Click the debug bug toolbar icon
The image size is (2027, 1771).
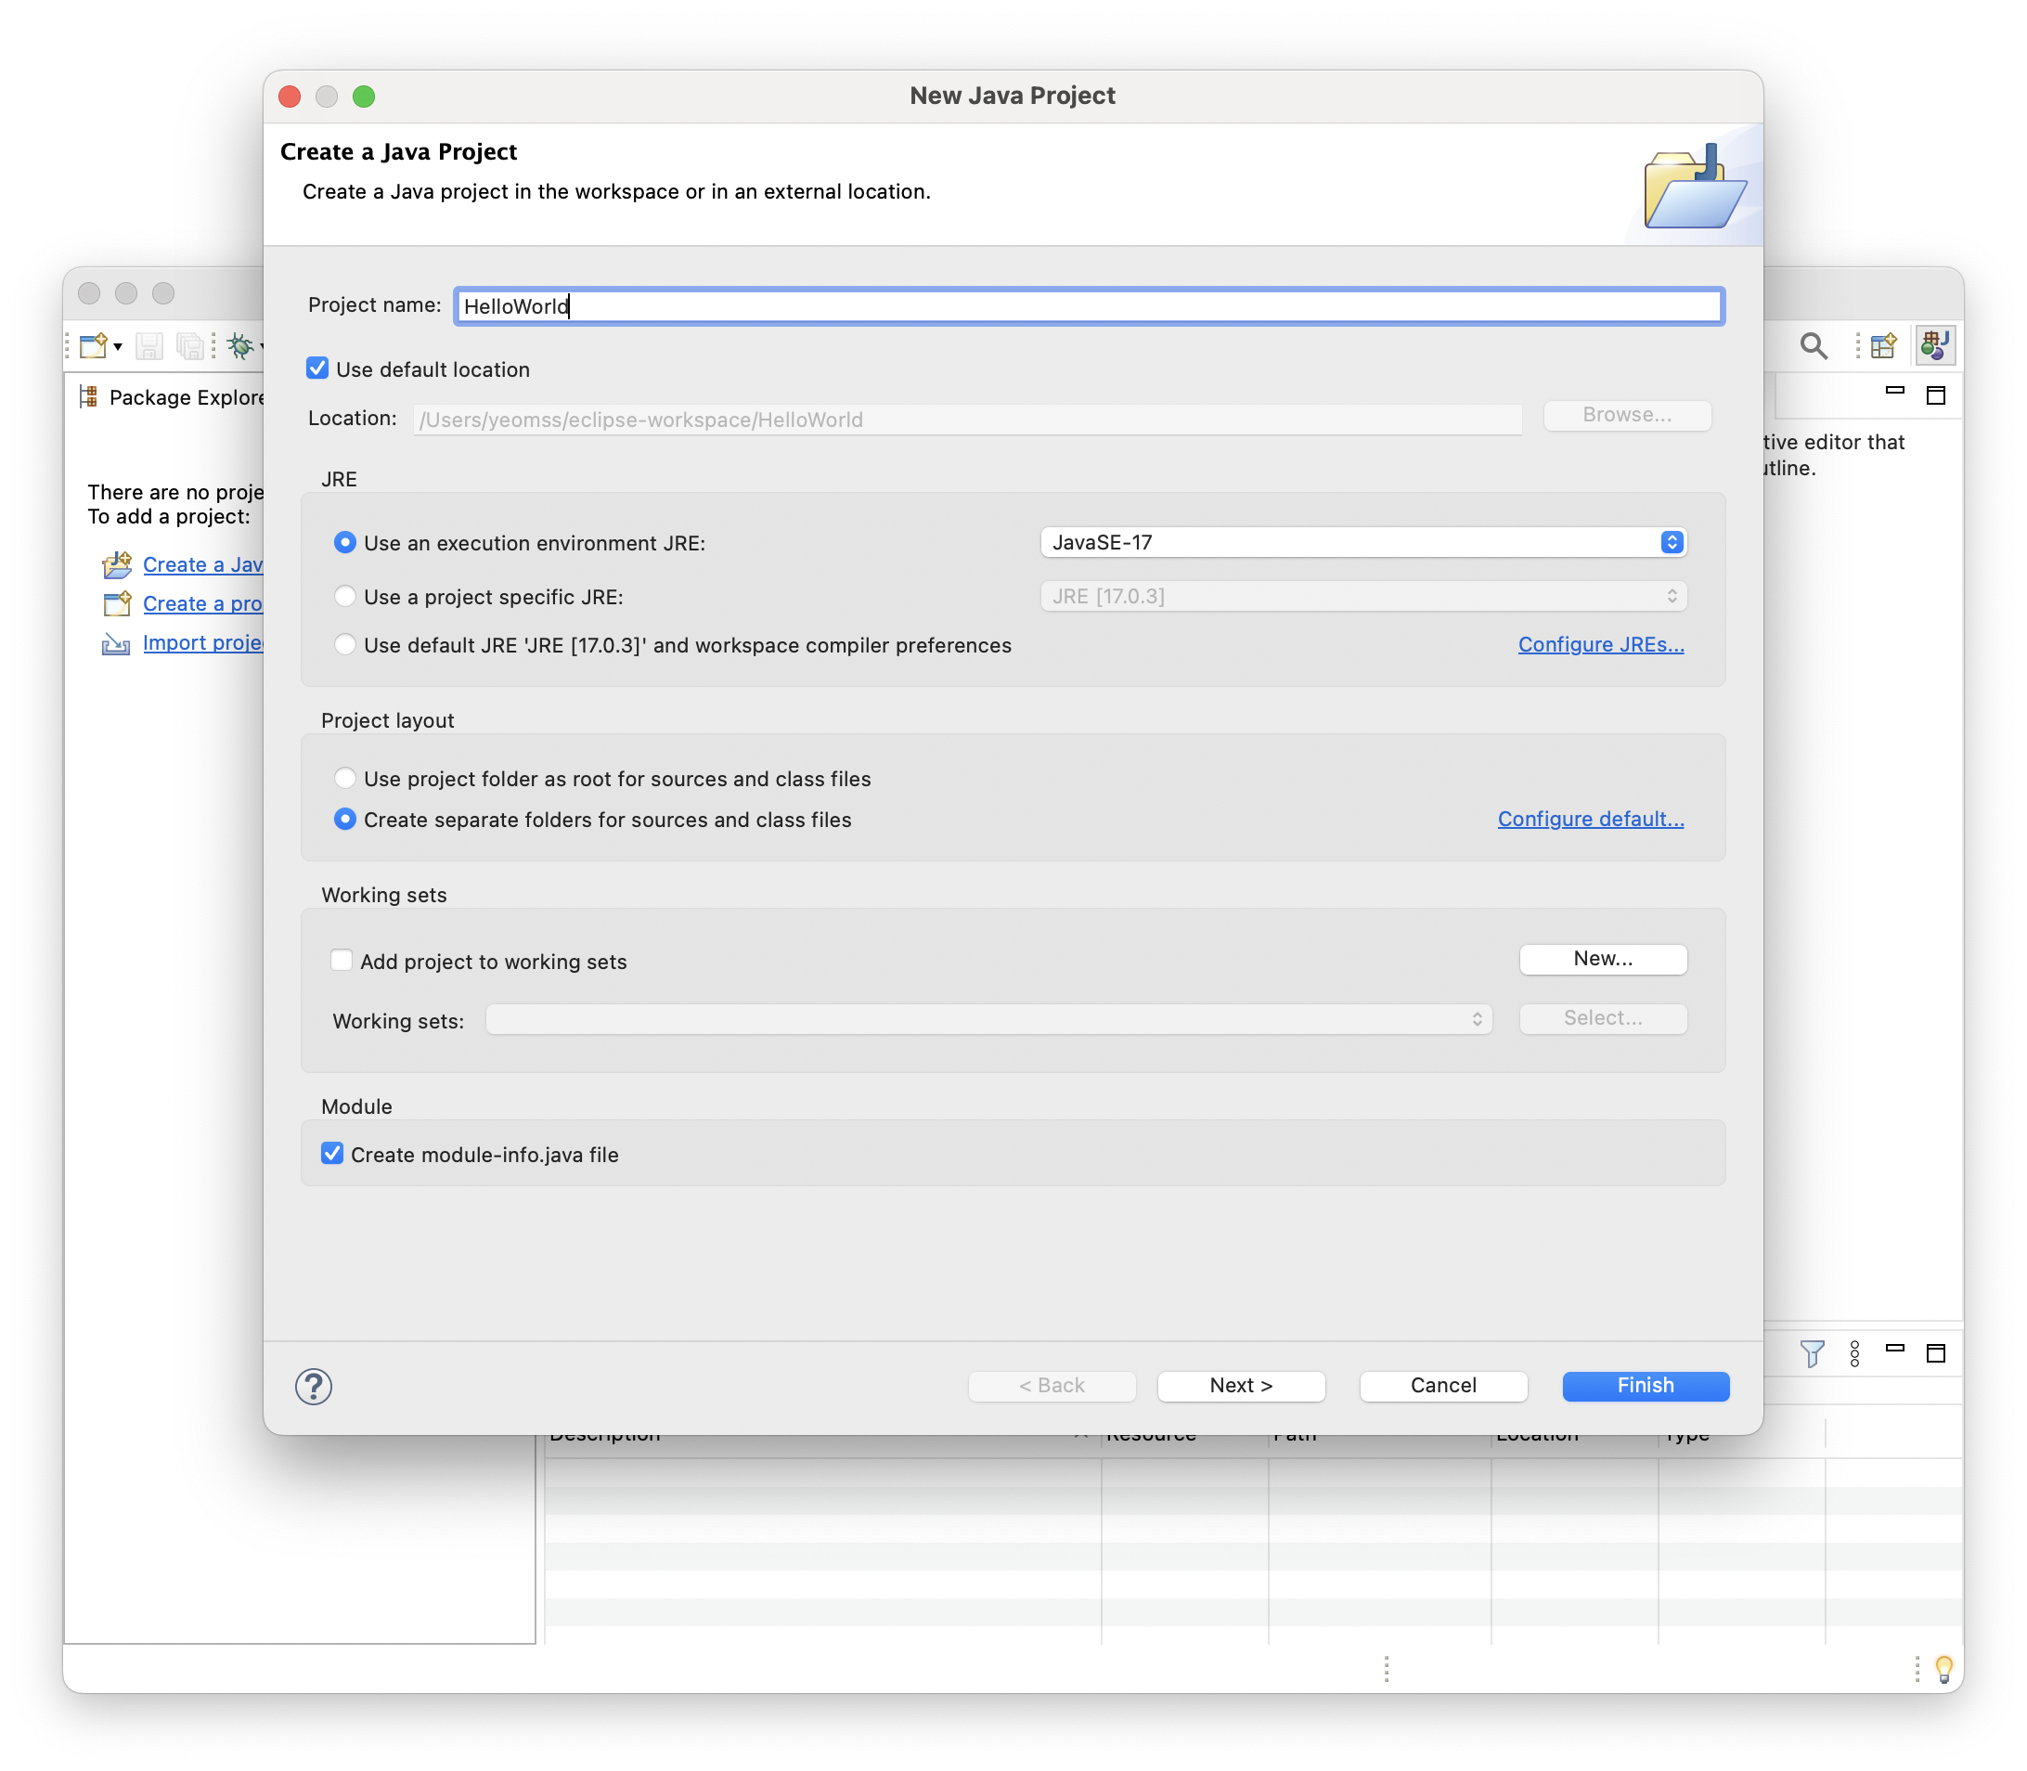click(x=240, y=346)
